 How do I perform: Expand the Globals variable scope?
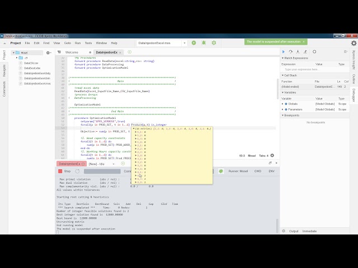(282, 104)
